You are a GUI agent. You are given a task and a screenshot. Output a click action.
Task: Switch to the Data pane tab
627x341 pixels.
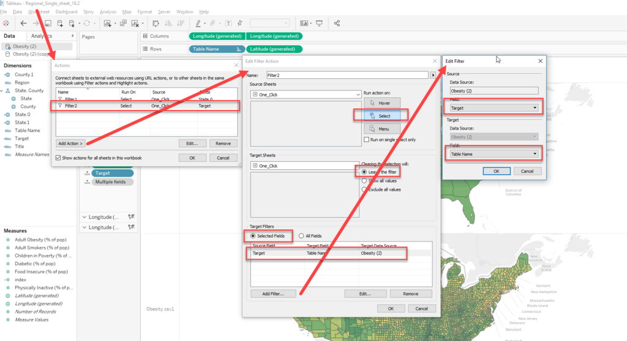(x=10, y=36)
